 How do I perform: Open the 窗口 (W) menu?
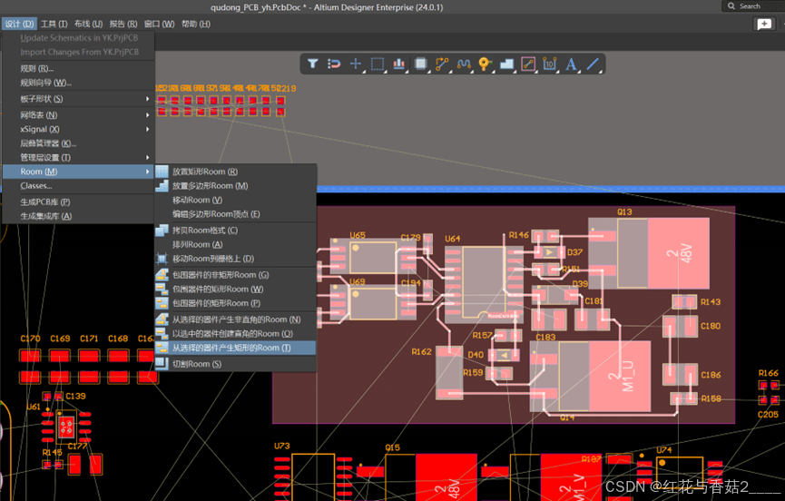pos(159,24)
